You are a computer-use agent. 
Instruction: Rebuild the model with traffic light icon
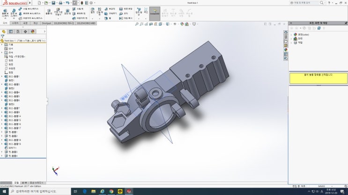[x=82, y=3]
